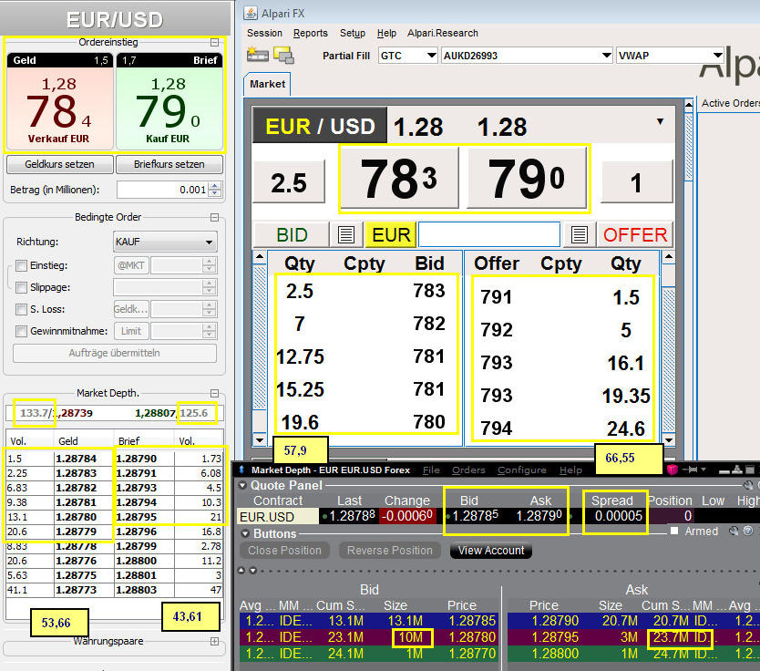Open the list icon beside the OFFER button

point(578,235)
